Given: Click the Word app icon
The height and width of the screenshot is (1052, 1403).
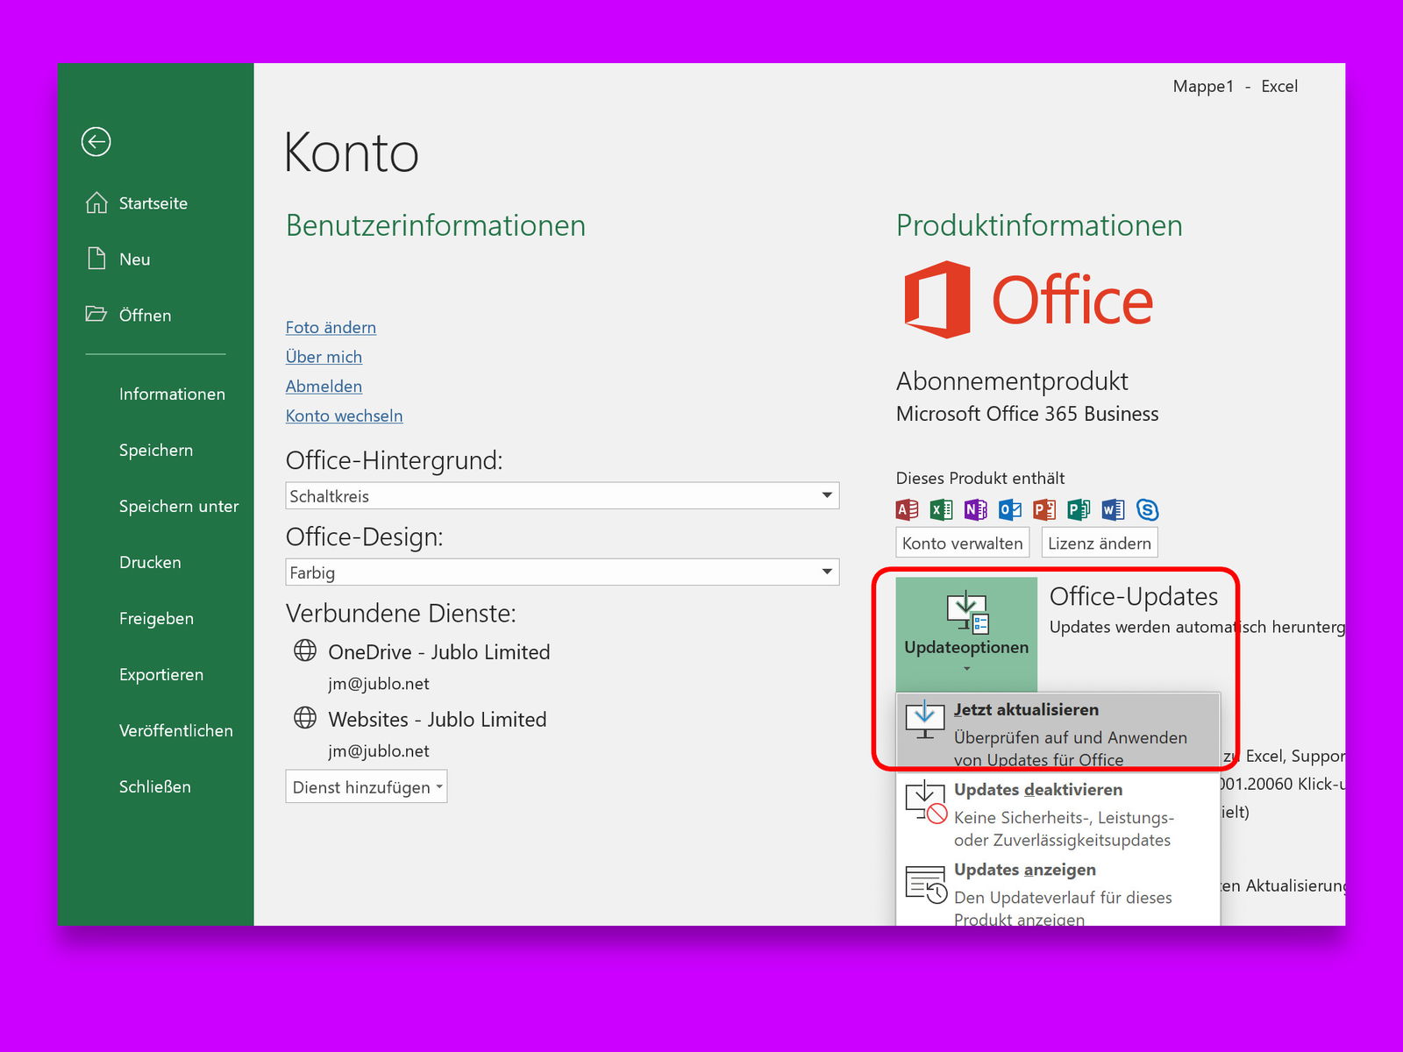Looking at the screenshot, I should point(1113,509).
